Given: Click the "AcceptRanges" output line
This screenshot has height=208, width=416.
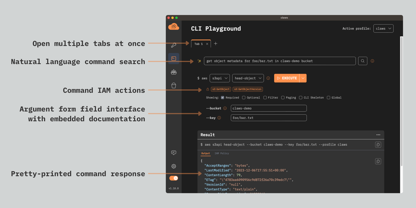Looking at the screenshot, I should click(x=227, y=165).
